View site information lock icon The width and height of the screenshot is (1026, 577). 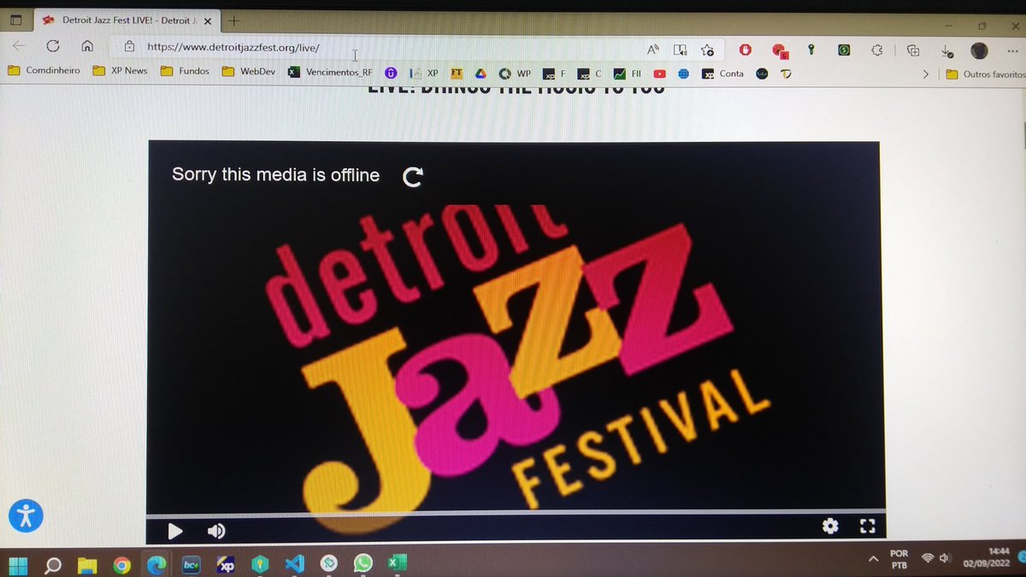click(x=129, y=47)
